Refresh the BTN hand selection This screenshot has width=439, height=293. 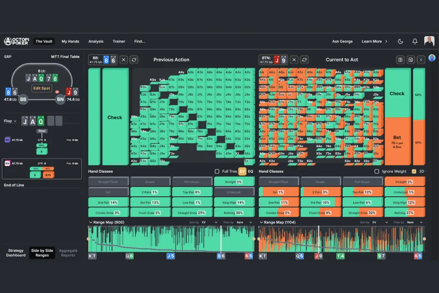tap(304, 60)
